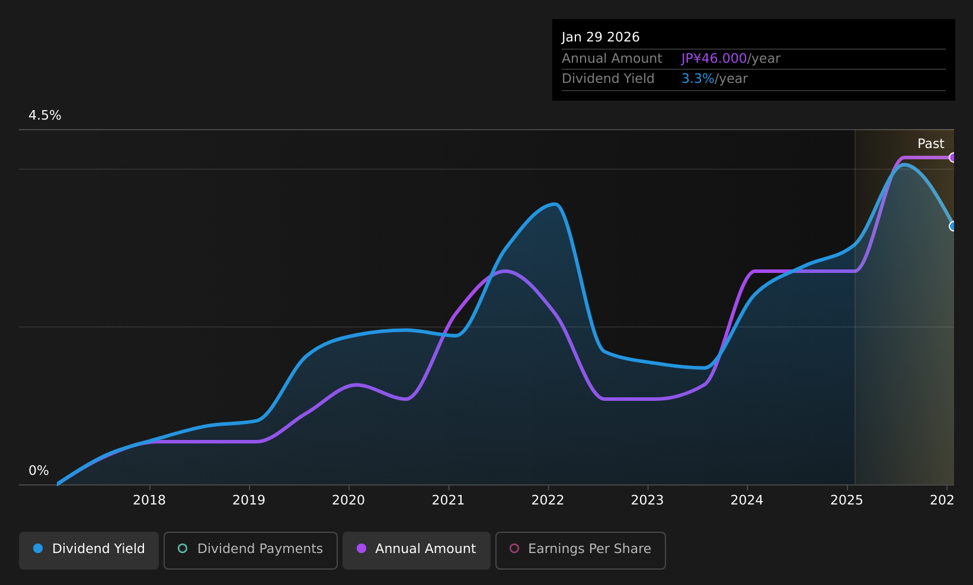Image resolution: width=973 pixels, height=585 pixels.
Task: Click the purple Annual Amount legend dot
Action: point(361,548)
